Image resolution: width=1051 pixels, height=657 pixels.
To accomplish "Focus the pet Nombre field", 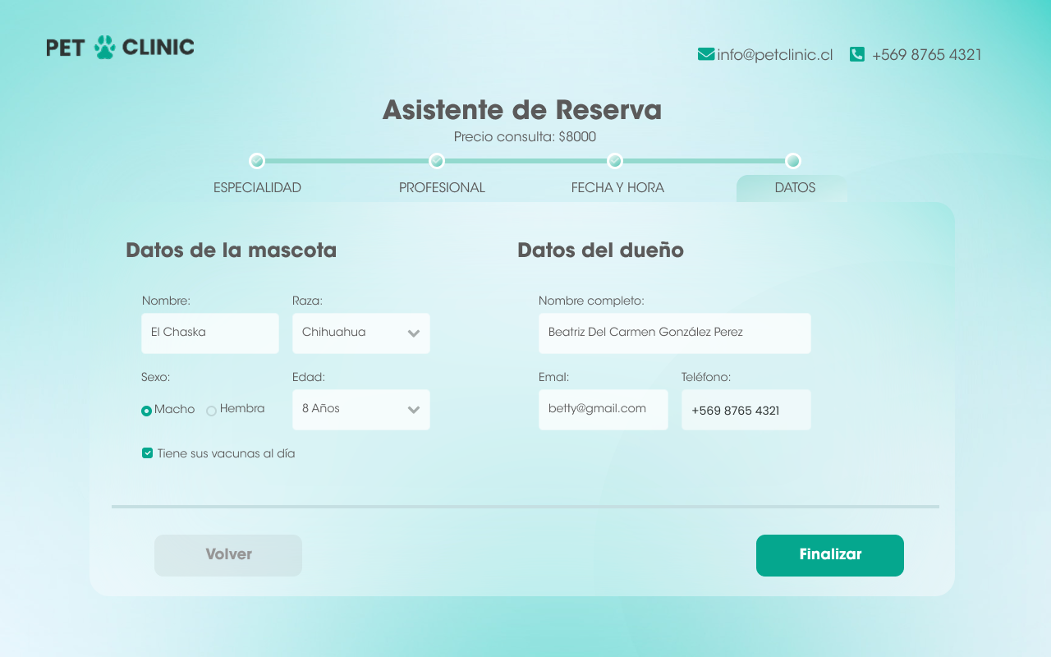I will coord(210,333).
